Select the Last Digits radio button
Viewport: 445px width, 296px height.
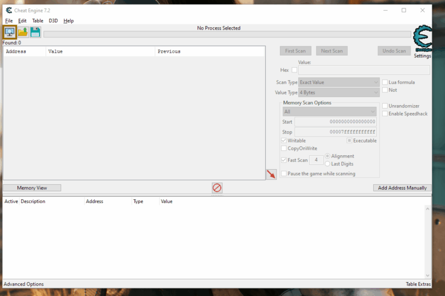pos(328,164)
